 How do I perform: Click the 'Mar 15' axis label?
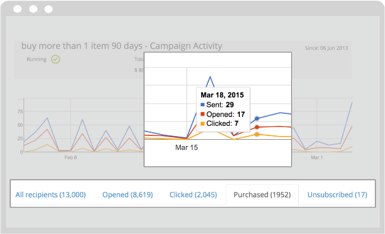(x=186, y=147)
